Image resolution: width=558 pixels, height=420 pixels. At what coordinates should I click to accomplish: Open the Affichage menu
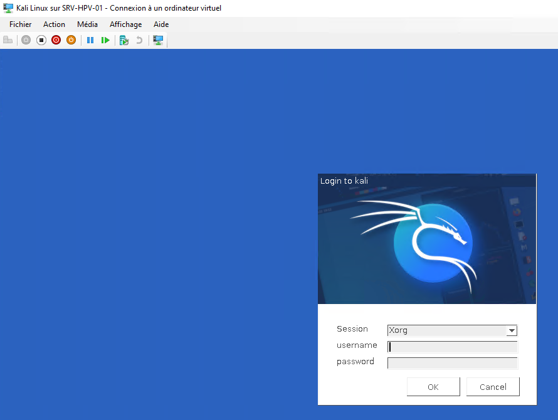coord(125,24)
